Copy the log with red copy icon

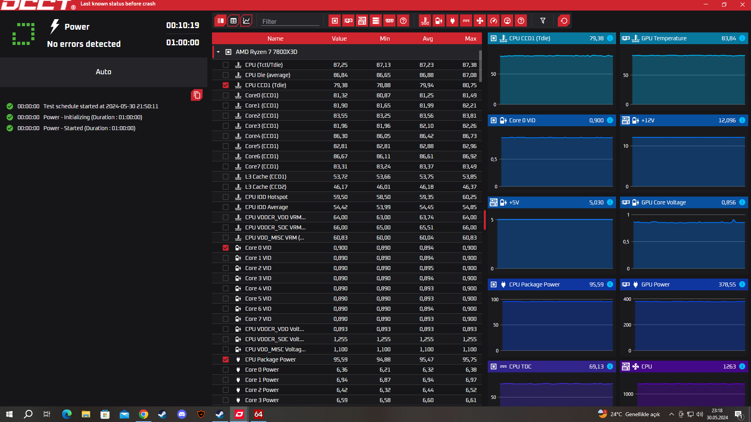(x=197, y=95)
